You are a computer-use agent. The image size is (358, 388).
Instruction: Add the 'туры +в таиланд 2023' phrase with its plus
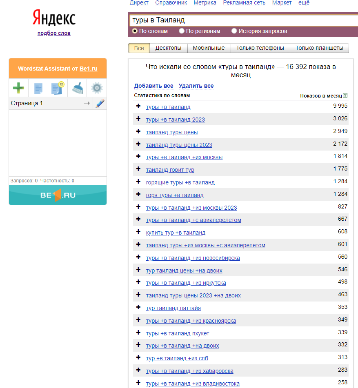[138, 119]
